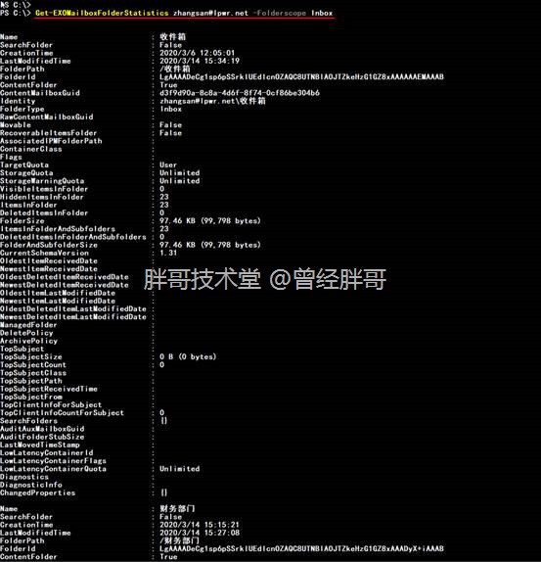The image size is (541, 562).
Task: Click the FolderPath value /财务部门
Action: (x=179, y=540)
